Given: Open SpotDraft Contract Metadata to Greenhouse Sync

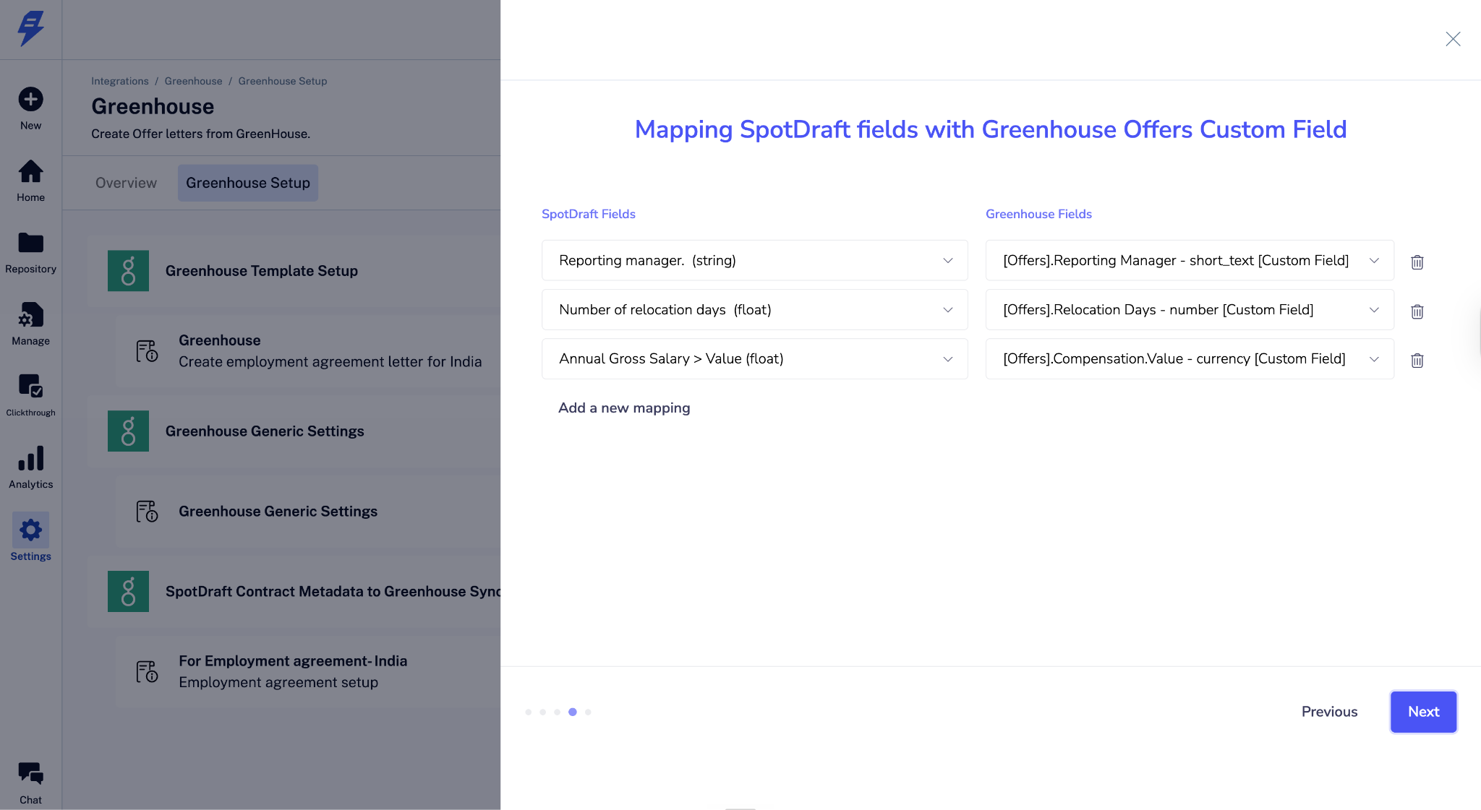Looking at the screenshot, I should [x=294, y=592].
